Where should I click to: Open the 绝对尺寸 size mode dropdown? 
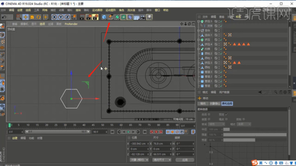[162, 160]
